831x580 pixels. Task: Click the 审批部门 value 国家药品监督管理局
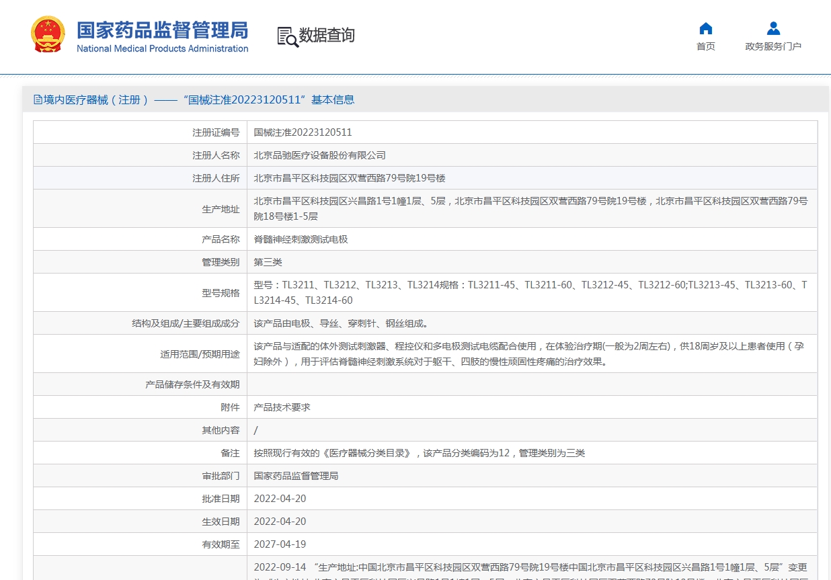(296, 476)
